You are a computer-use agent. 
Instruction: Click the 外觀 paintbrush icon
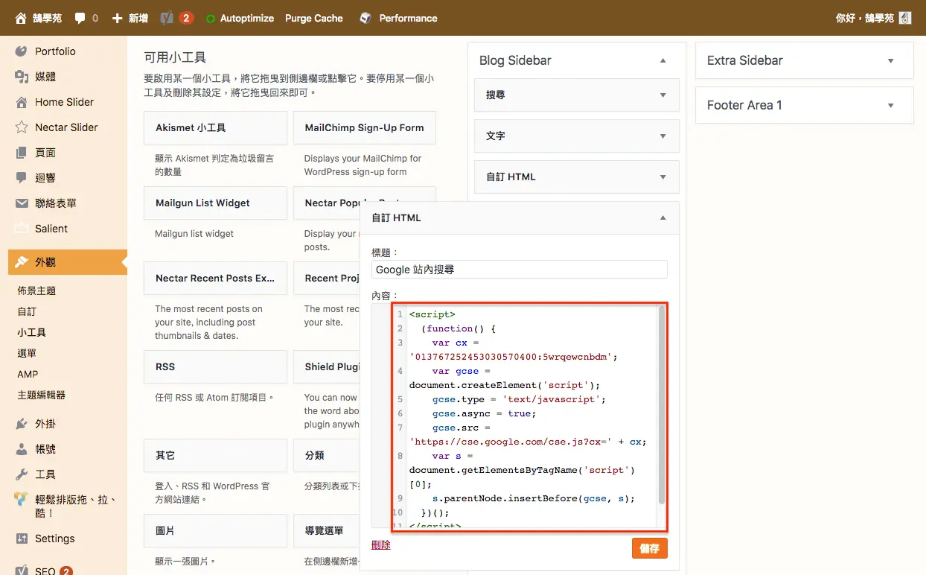22,262
